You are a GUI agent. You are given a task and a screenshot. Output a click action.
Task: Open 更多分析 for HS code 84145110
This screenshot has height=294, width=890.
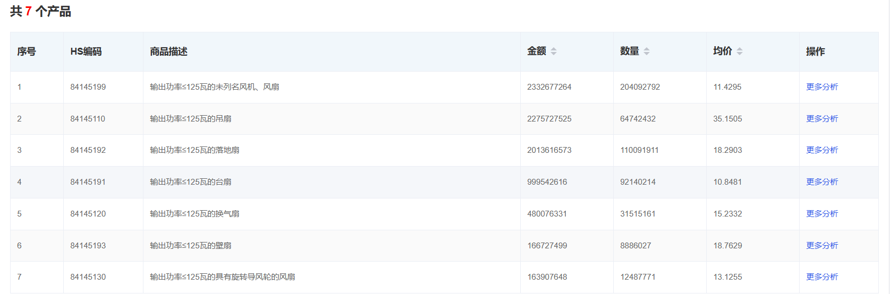(x=822, y=119)
